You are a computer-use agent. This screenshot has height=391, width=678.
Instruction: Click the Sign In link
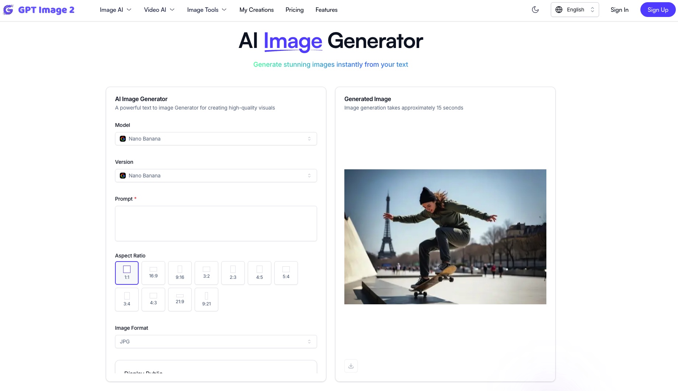619,10
